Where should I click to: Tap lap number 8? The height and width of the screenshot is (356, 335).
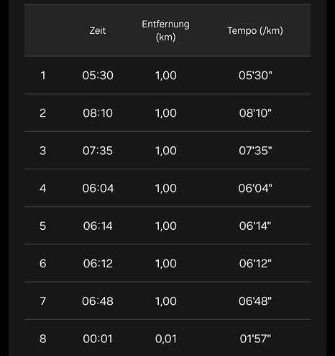tap(42, 339)
